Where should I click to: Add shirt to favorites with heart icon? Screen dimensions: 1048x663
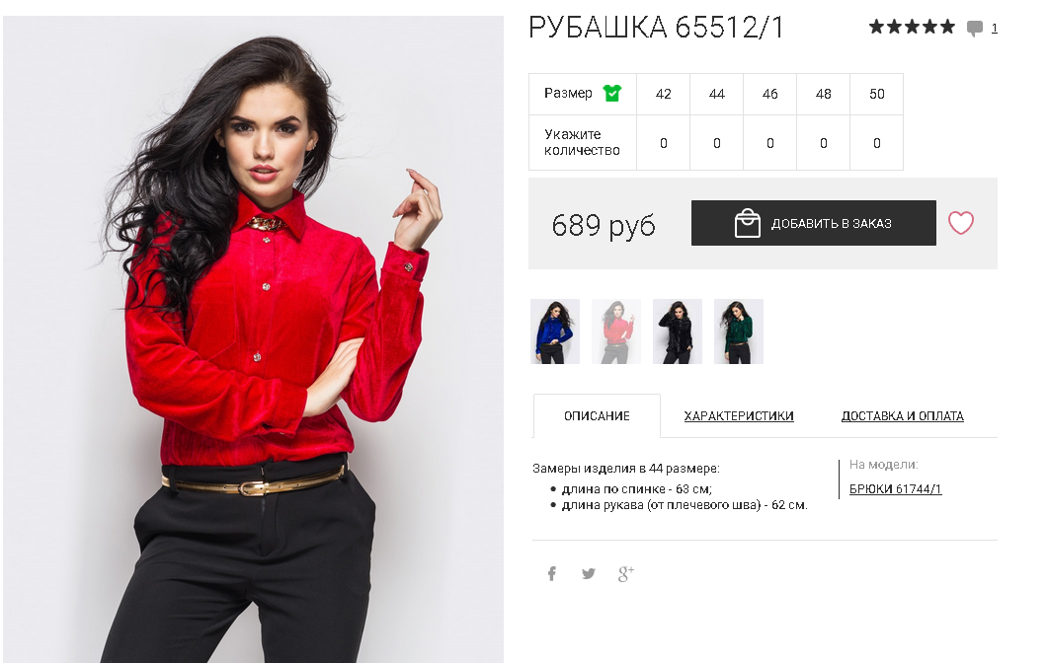(x=960, y=223)
